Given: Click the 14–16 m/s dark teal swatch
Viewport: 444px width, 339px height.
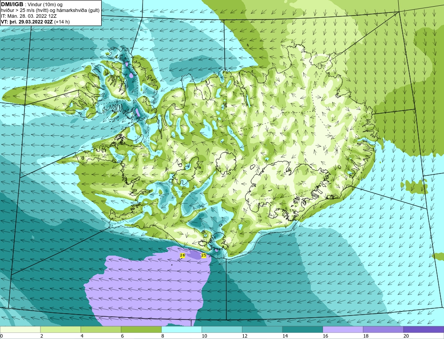Looking at the screenshot, I should (303, 329).
